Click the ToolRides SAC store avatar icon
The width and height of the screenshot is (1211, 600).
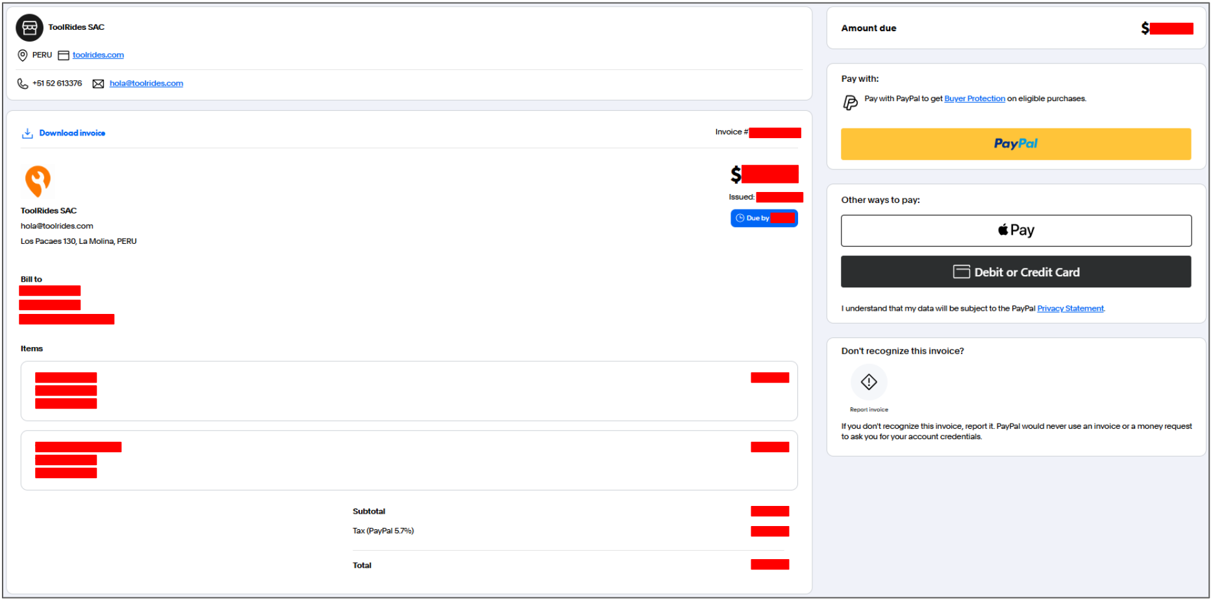point(29,28)
